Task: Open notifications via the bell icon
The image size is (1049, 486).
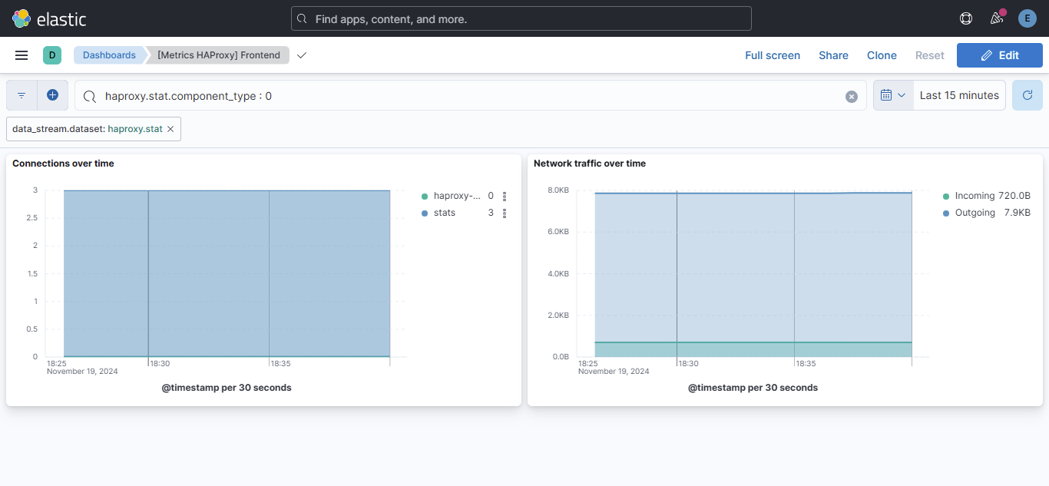Action: click(x=996, y=18)
